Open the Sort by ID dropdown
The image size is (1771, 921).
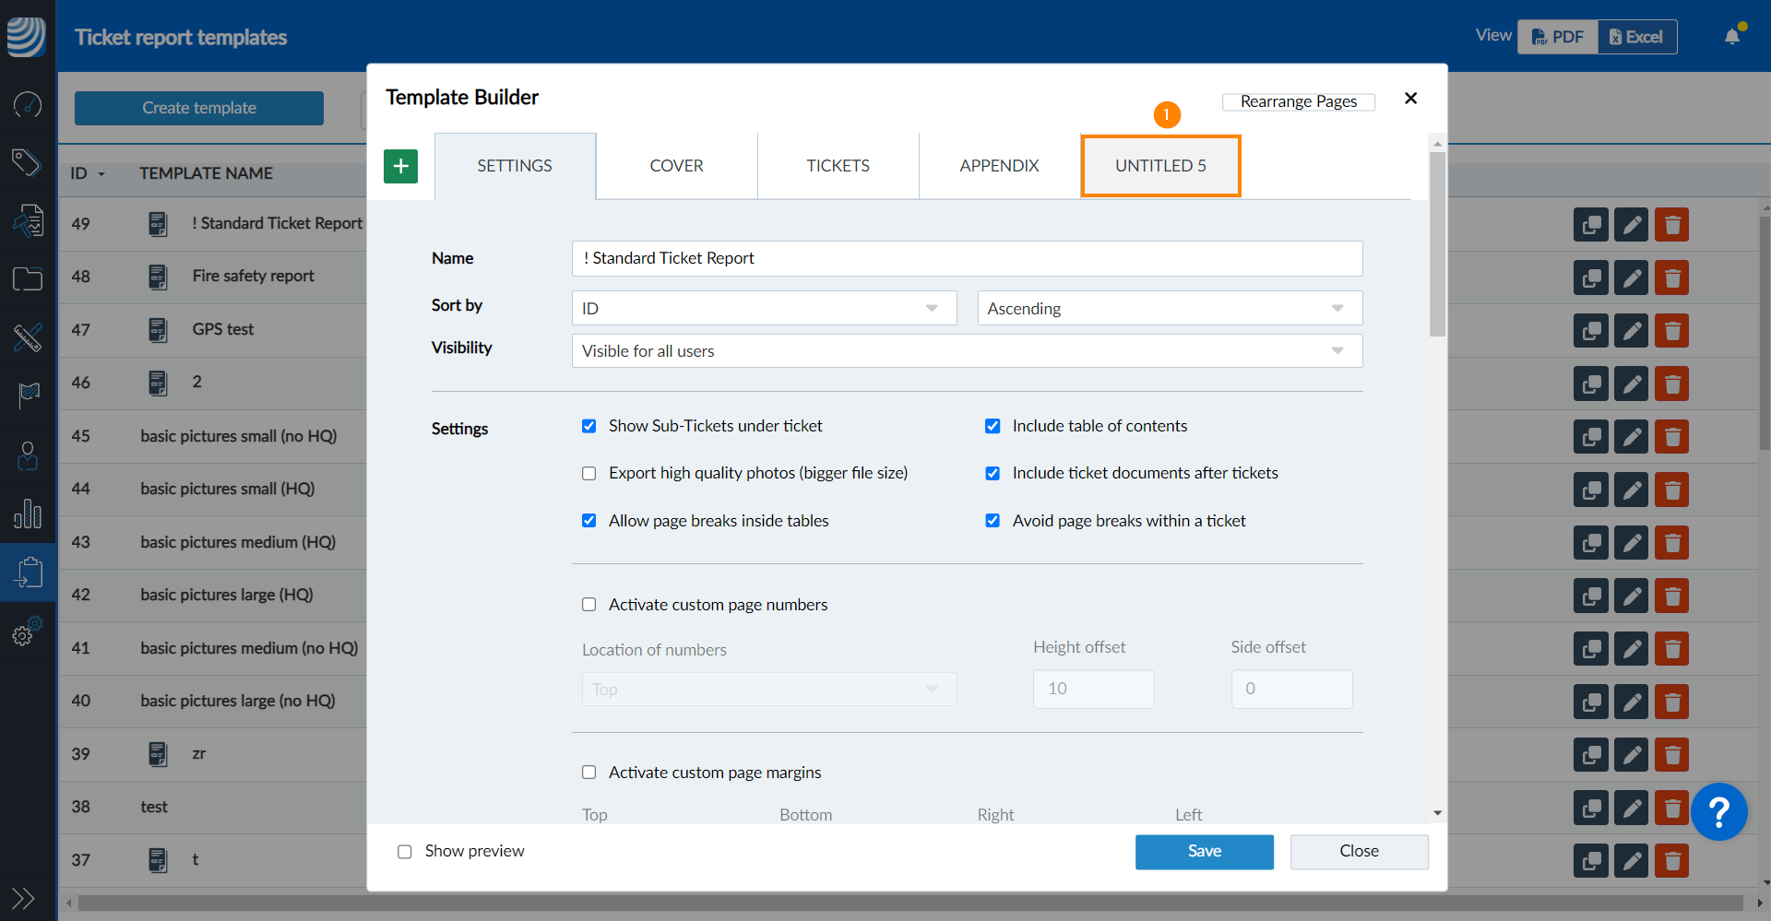click(x=764, y=309)
